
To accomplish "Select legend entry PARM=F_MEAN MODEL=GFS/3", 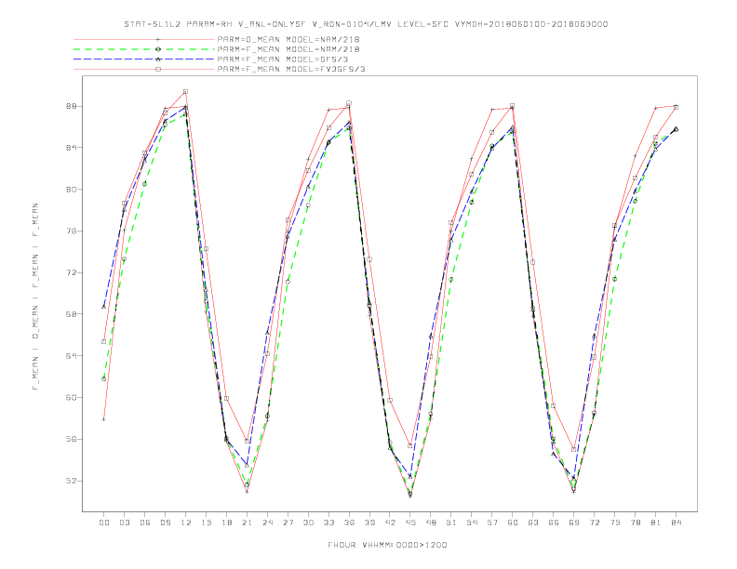I will pos(283,60).
